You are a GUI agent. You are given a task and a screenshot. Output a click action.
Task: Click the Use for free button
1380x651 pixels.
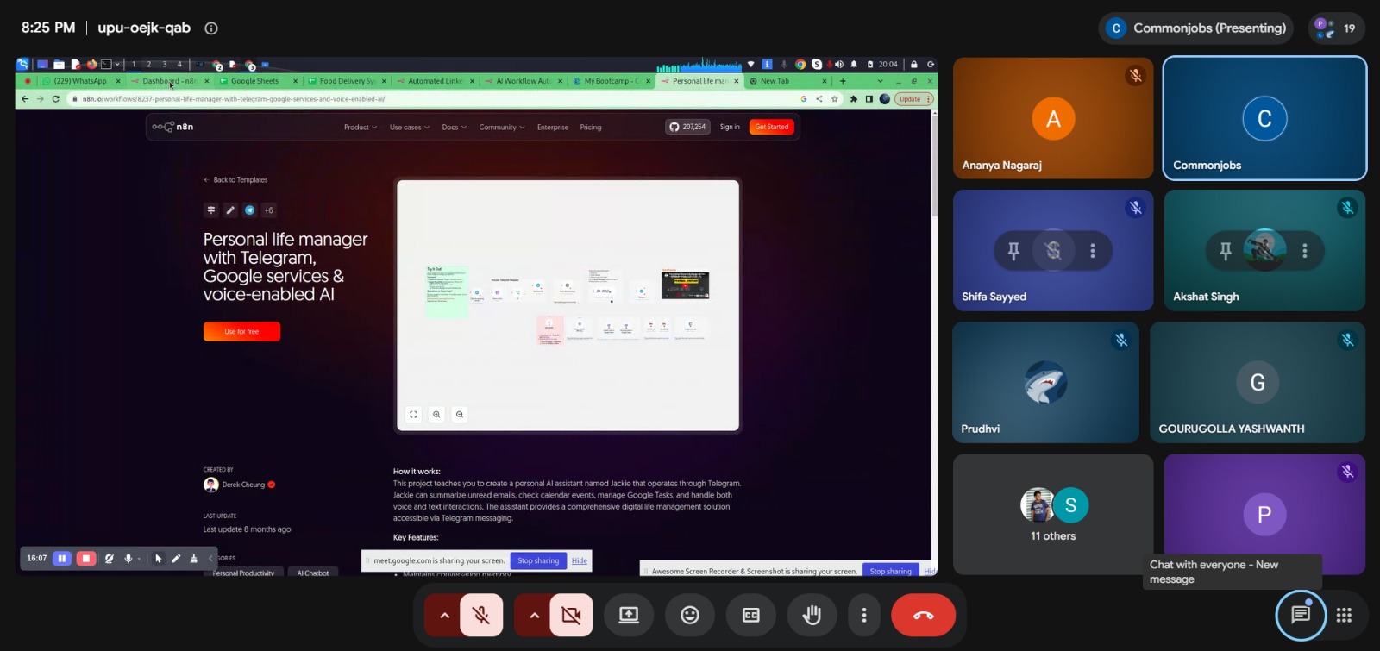pyautogui.click(x=241, y=331)
